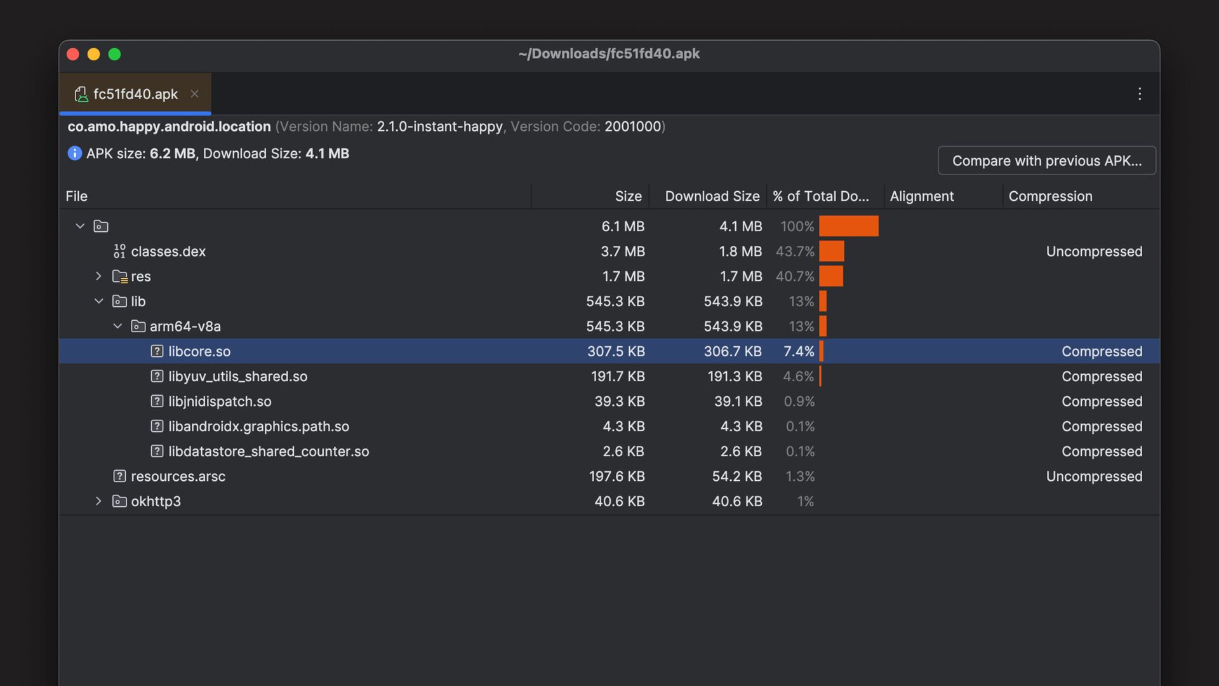Click the classes.dex binary file icon
The height and width of the screenshot is (686, 1219).
coord(119,252)
